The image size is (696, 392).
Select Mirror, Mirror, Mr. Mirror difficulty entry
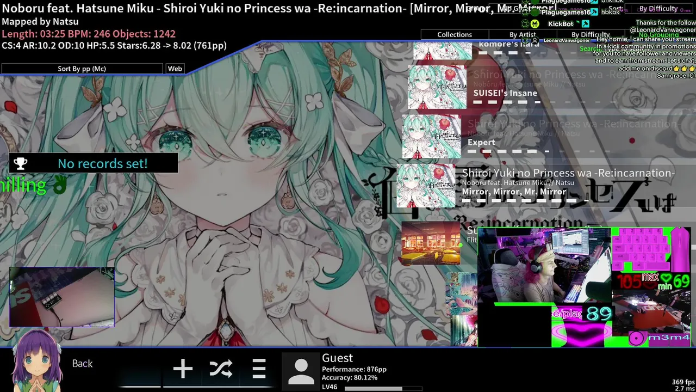pyautogui.click(x=546, y=186)
